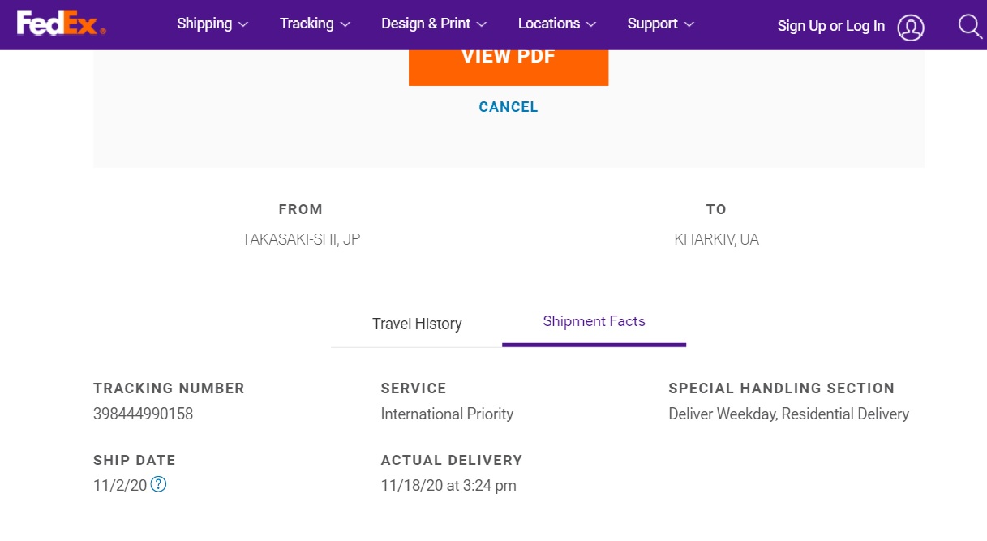Click the KHARKIV, UA destination text

pyautogui.click(x=717, y=240)
